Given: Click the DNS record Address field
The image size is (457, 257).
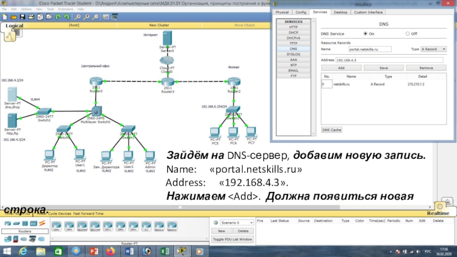Looking at the screenshot, I should 390,60.
